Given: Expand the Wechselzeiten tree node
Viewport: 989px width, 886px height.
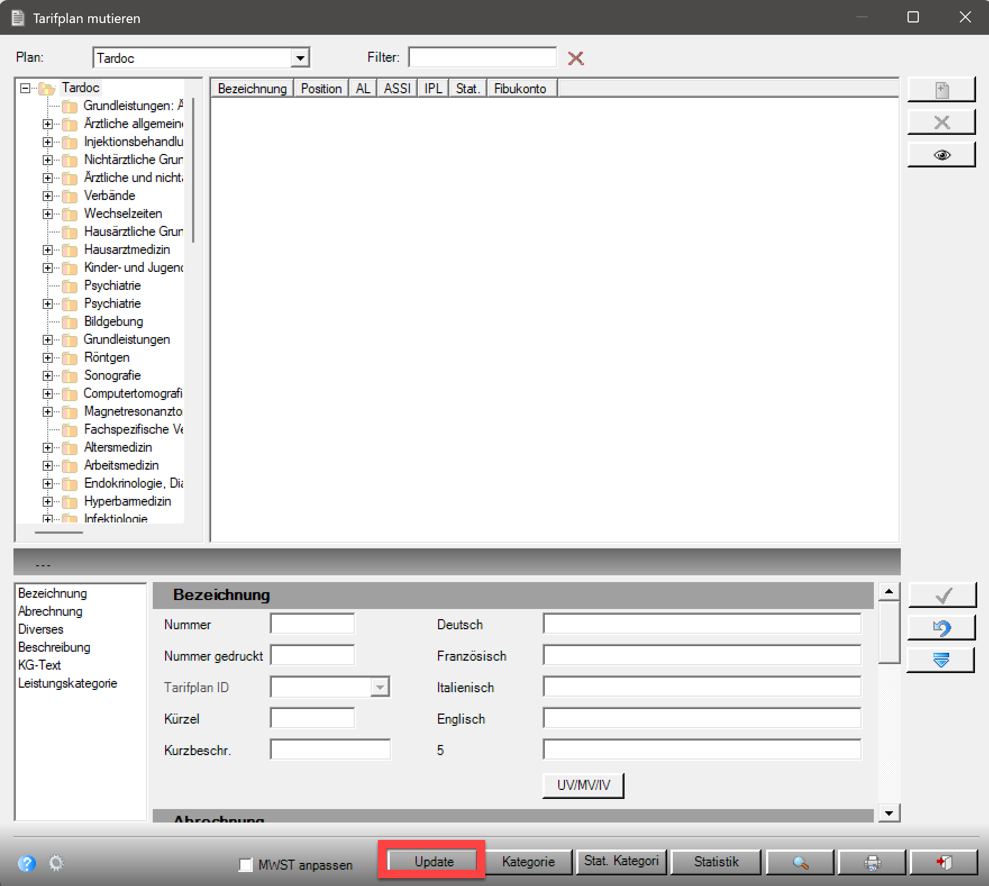Looking at the screenshot, I should click(x=48, y=214).
